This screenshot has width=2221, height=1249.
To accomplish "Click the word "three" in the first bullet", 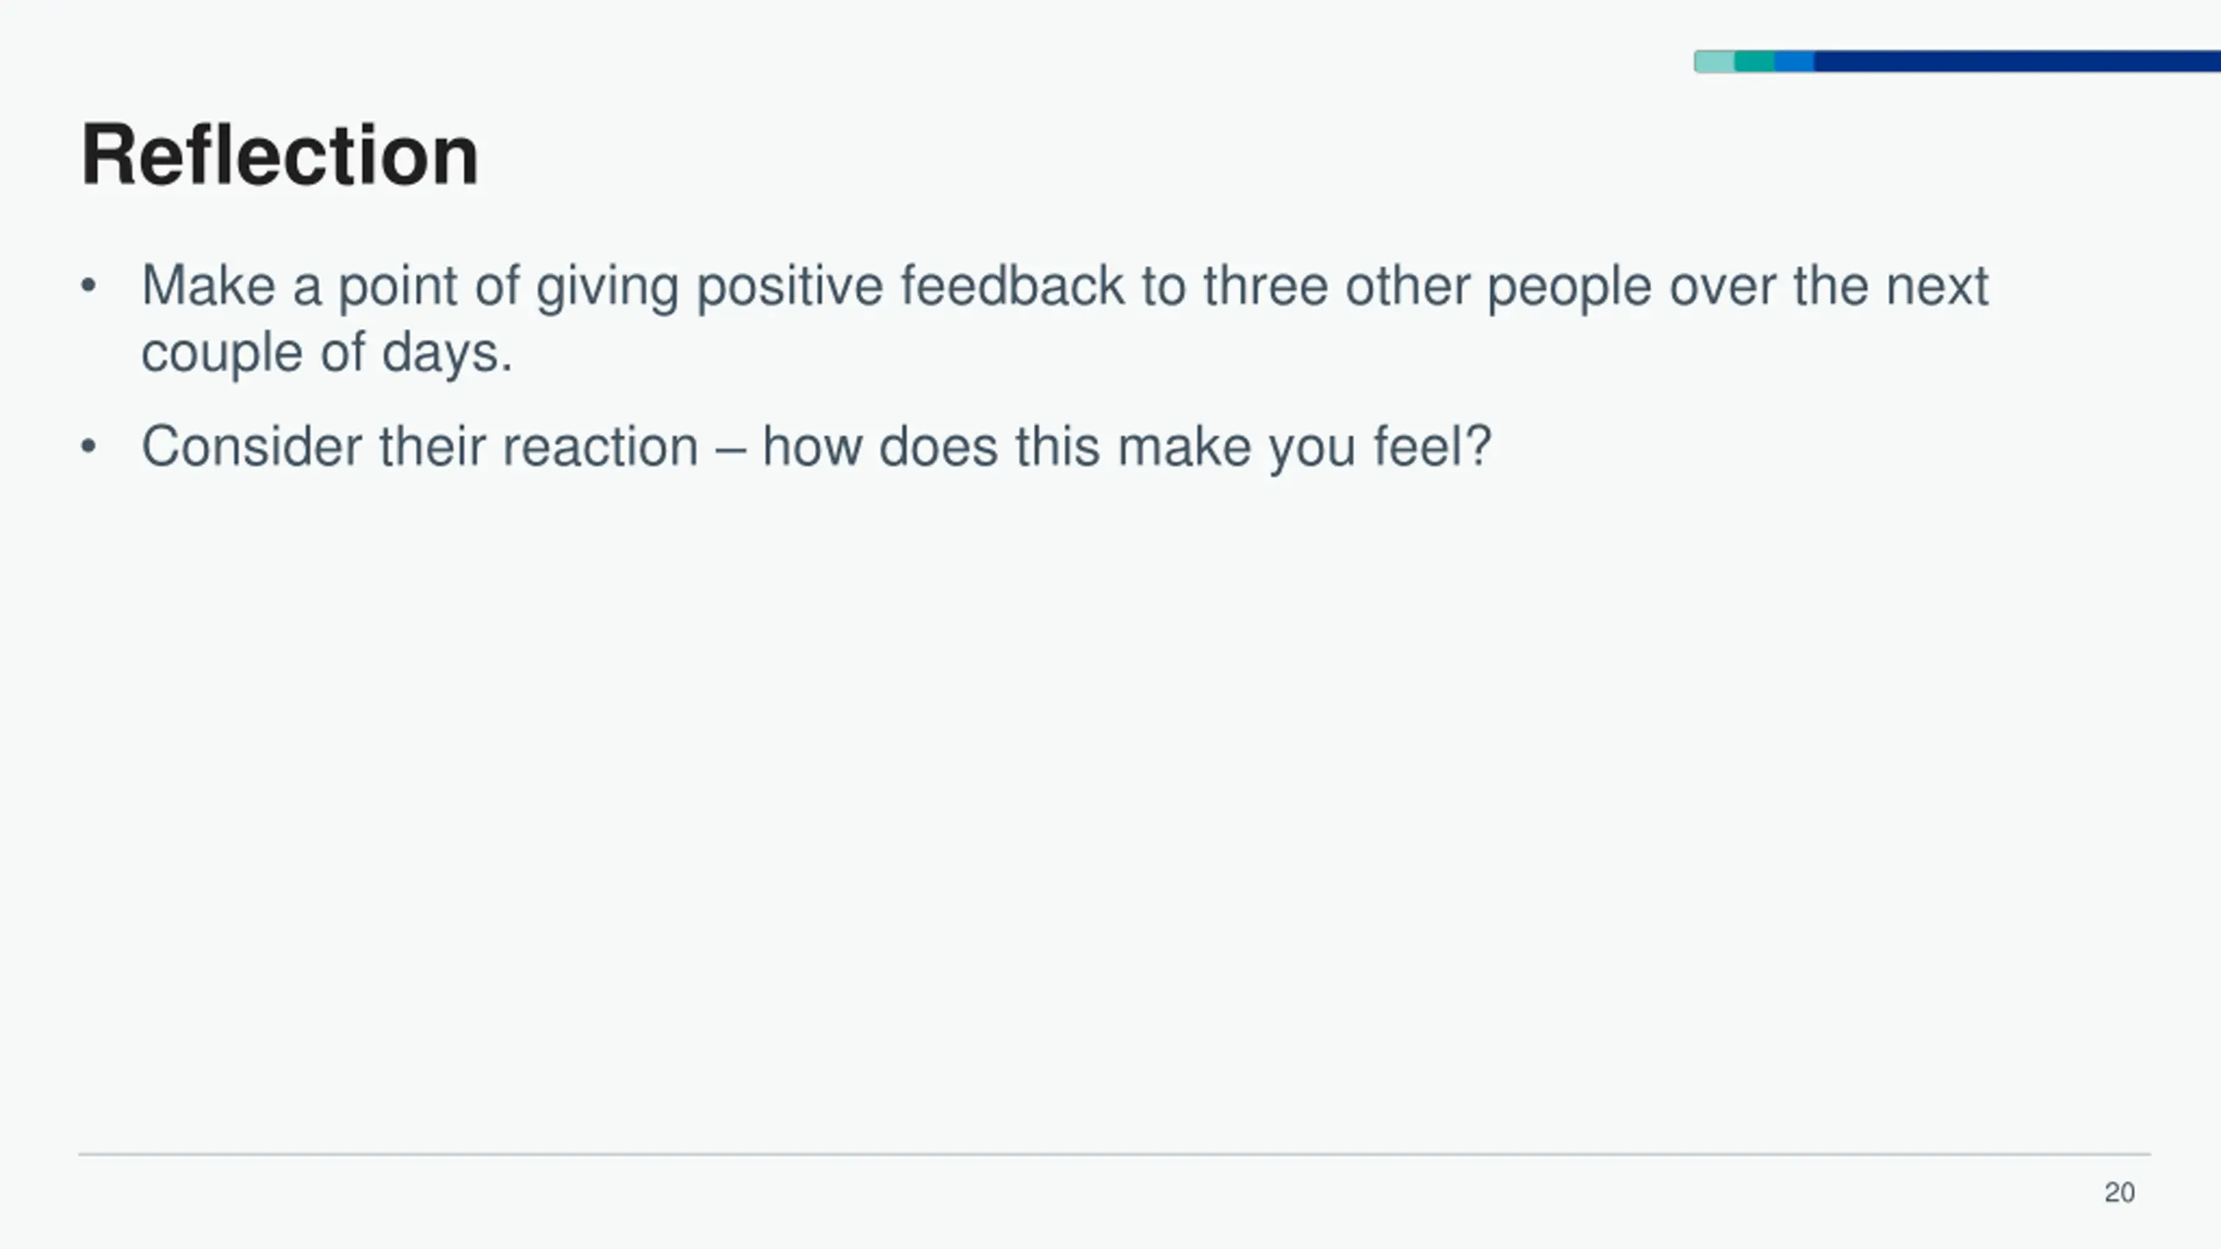I will coord(1265,285).
